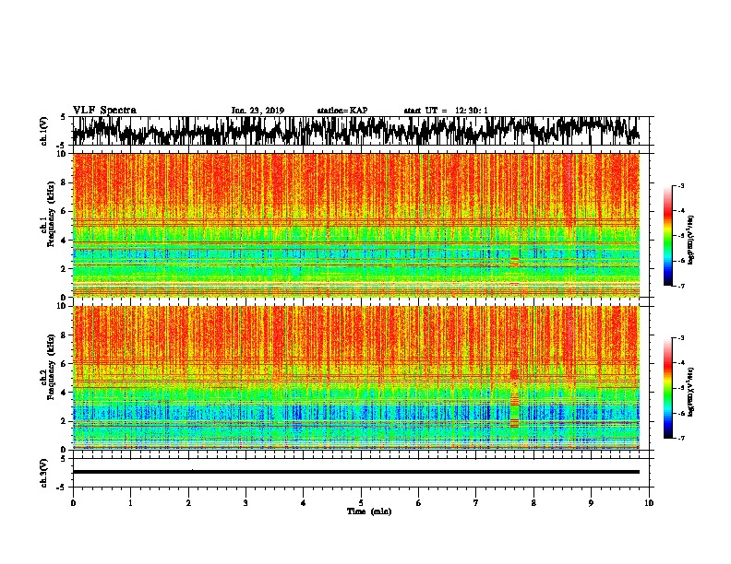Click time axis tick label "5"
The height and width of the screenshot is (564, 731).
click(361, 502)
